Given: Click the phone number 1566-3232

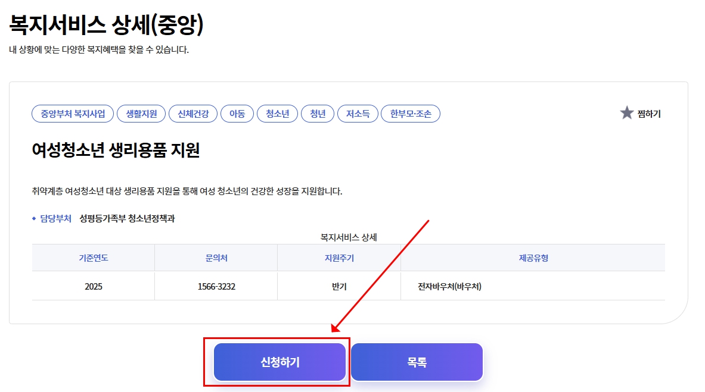Looking at the screenshot, I should [216, 286].
